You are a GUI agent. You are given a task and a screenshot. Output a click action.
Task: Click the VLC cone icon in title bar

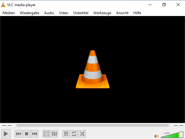pyautogui.click(x=3, y=5)
